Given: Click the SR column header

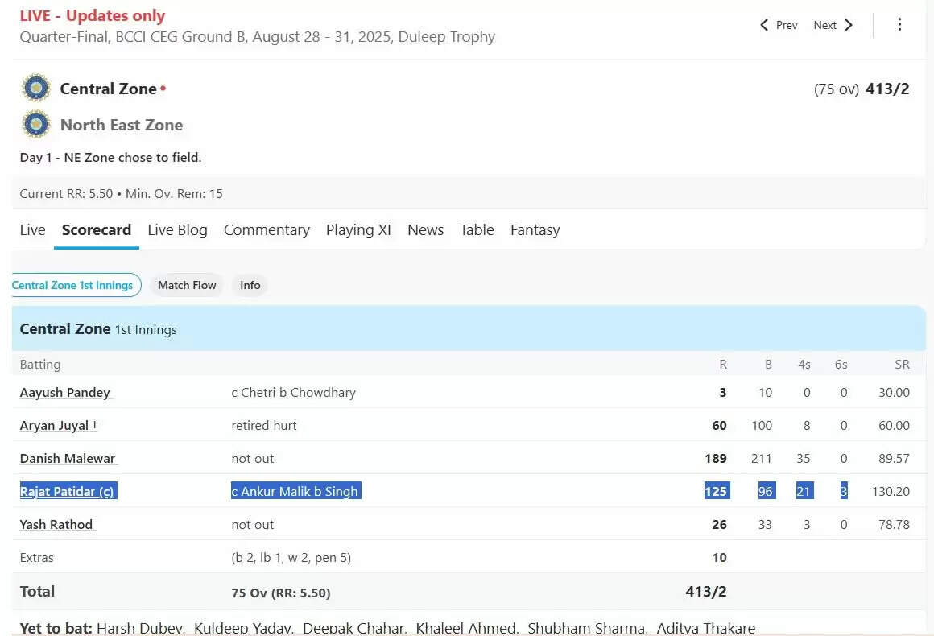Looking at the screenshot, I should click(x=902, y=365).
